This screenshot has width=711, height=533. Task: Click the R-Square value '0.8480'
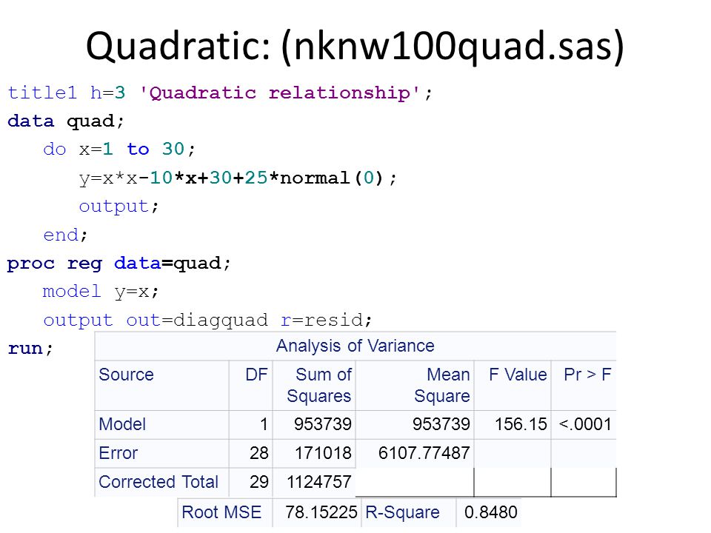click(491, 512)
